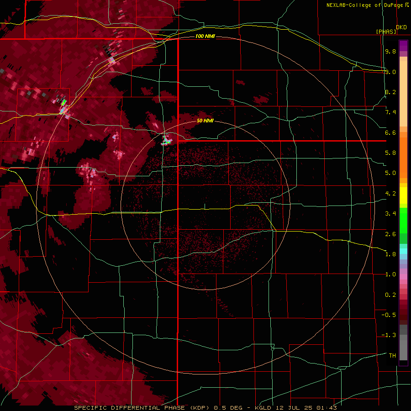Image resolution: width=411 pixels, height=411 pixels.
Task: Click the 1.0 scale value
Action: click(390, 274)
